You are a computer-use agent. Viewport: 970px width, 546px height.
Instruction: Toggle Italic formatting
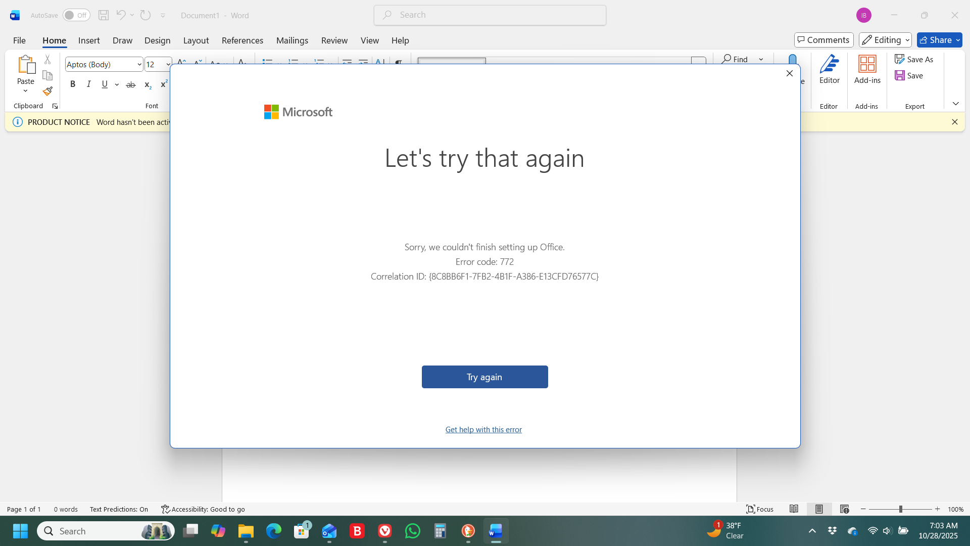[89, 84]
